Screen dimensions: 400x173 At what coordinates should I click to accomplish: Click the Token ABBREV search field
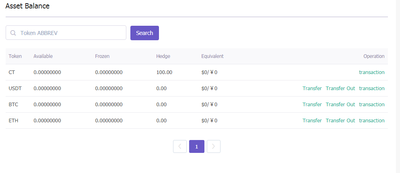tap(70, 33)
